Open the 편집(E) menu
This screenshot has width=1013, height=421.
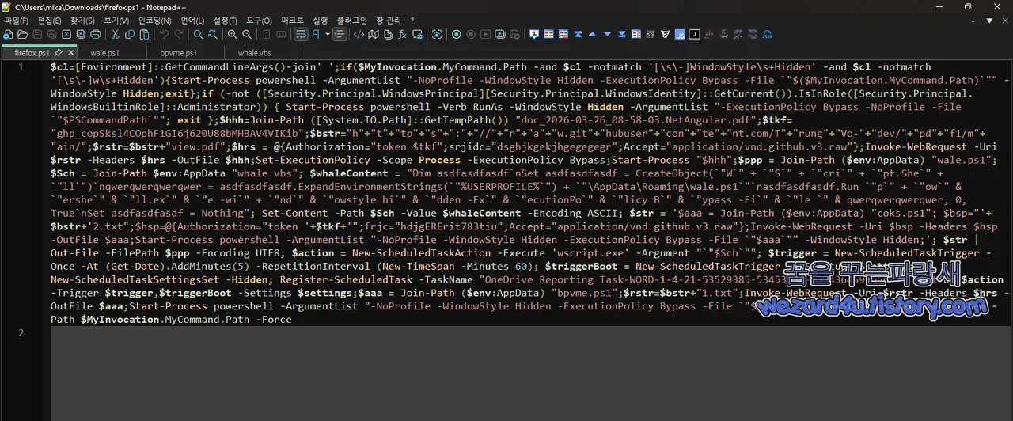click(x=49, y=21)
